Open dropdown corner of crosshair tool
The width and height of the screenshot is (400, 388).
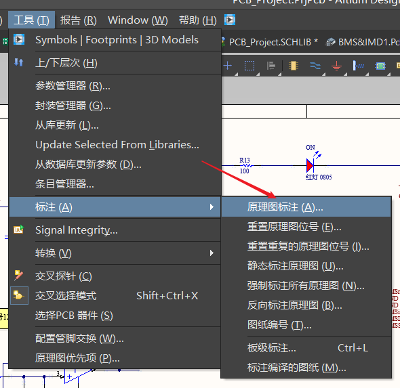pos(236,74)
